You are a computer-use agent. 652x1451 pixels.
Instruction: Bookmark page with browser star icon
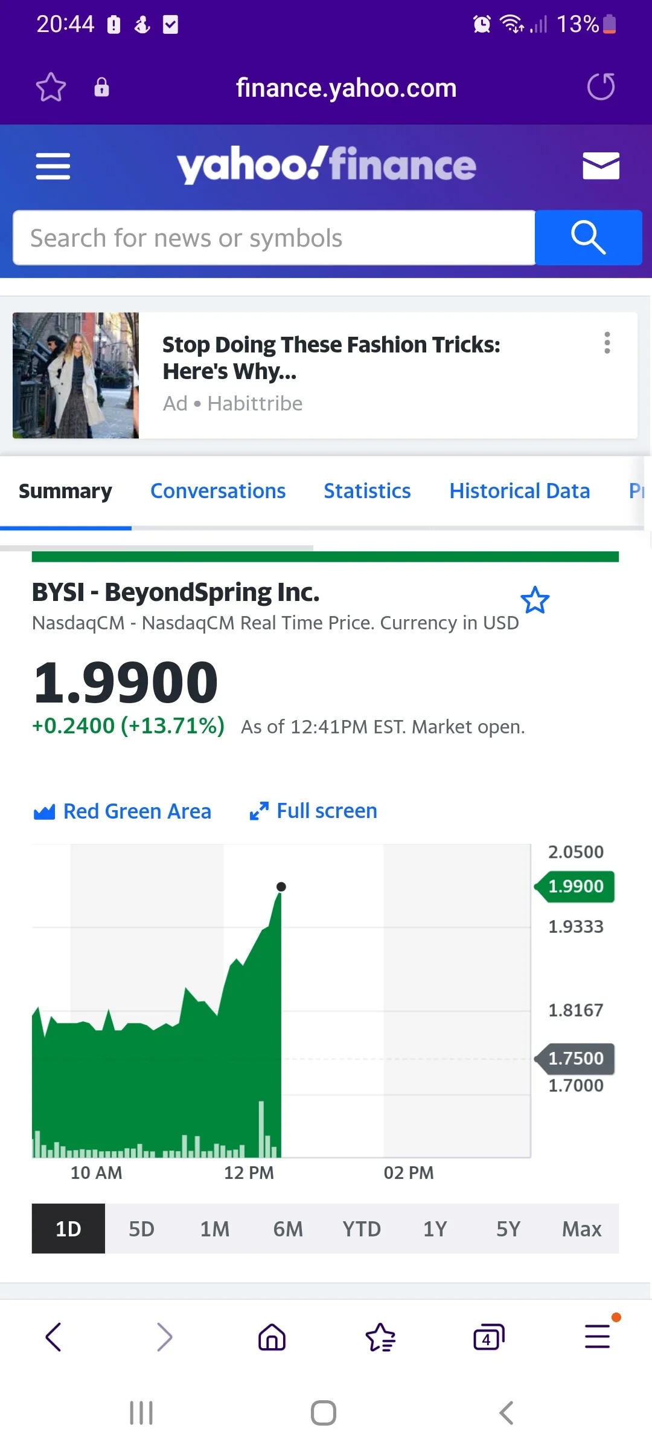click(x=51, y=87)
